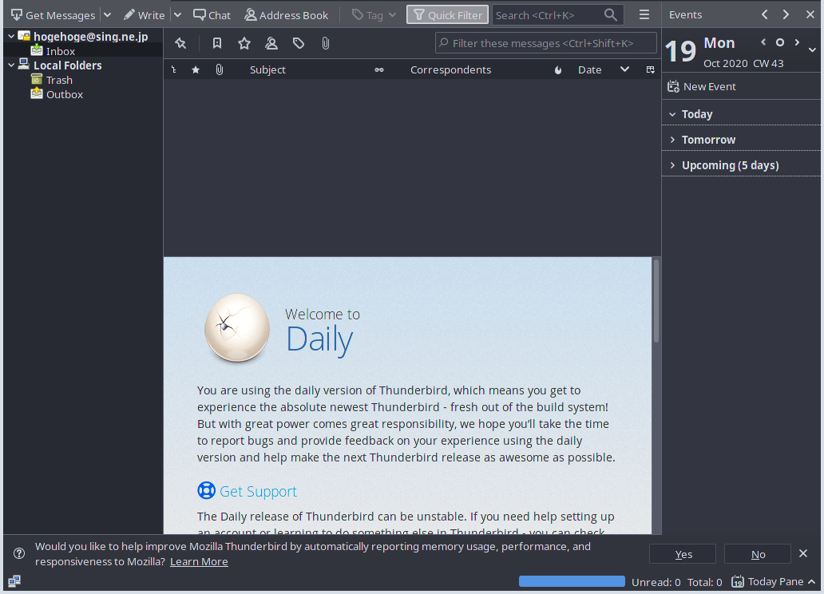Open the Get Messages dropdown arrow
824x594 pixels.
[x=107, y=15]
